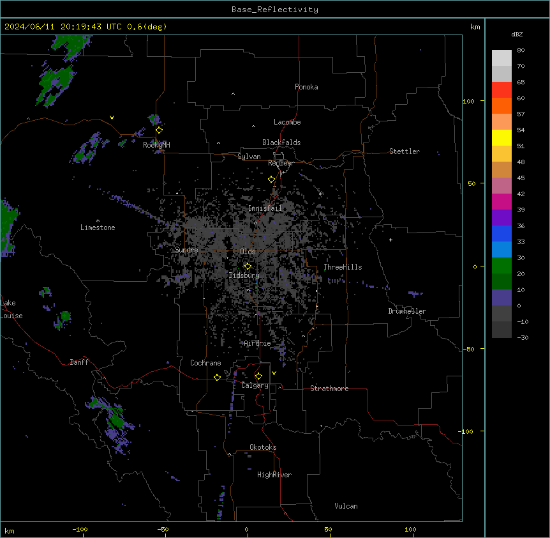Click the yellow marker north of Calgary label
Screen dimensions: 550x538
click(258, 376)
